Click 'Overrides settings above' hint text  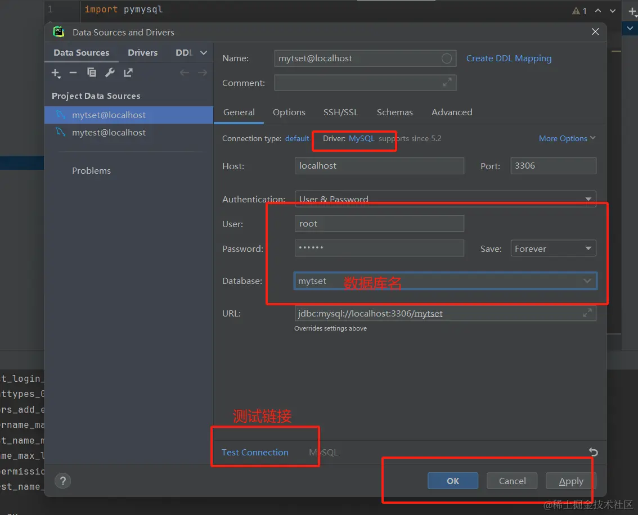[x=330, y=328]
